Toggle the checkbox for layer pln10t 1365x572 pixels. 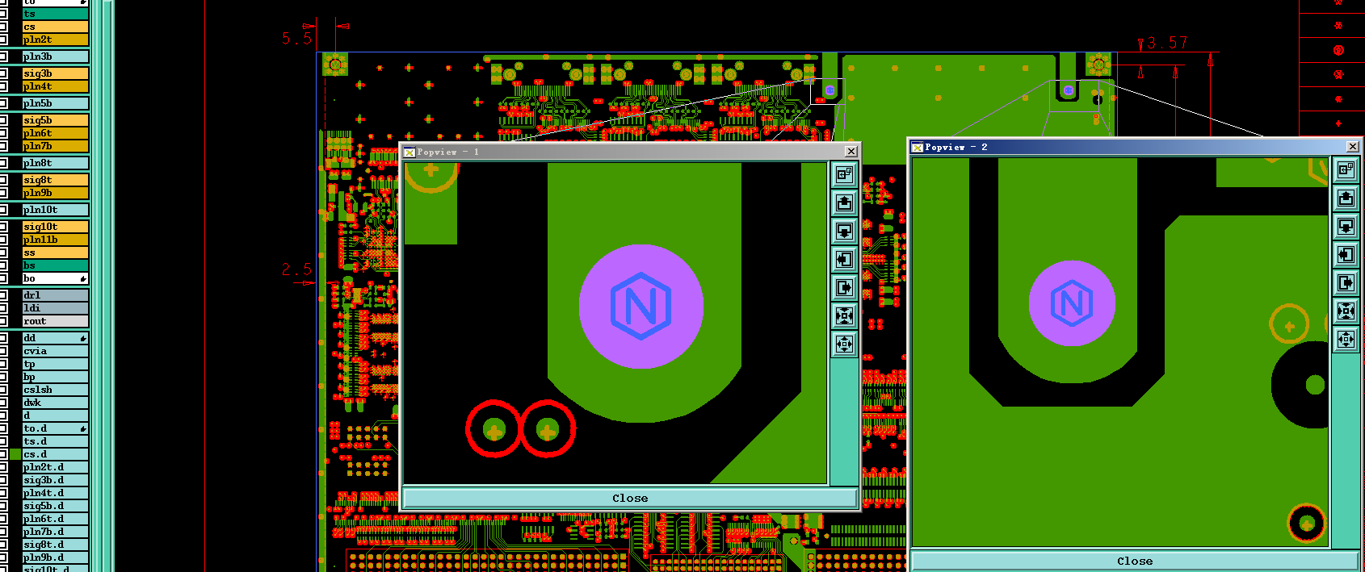tap(3, 210)
